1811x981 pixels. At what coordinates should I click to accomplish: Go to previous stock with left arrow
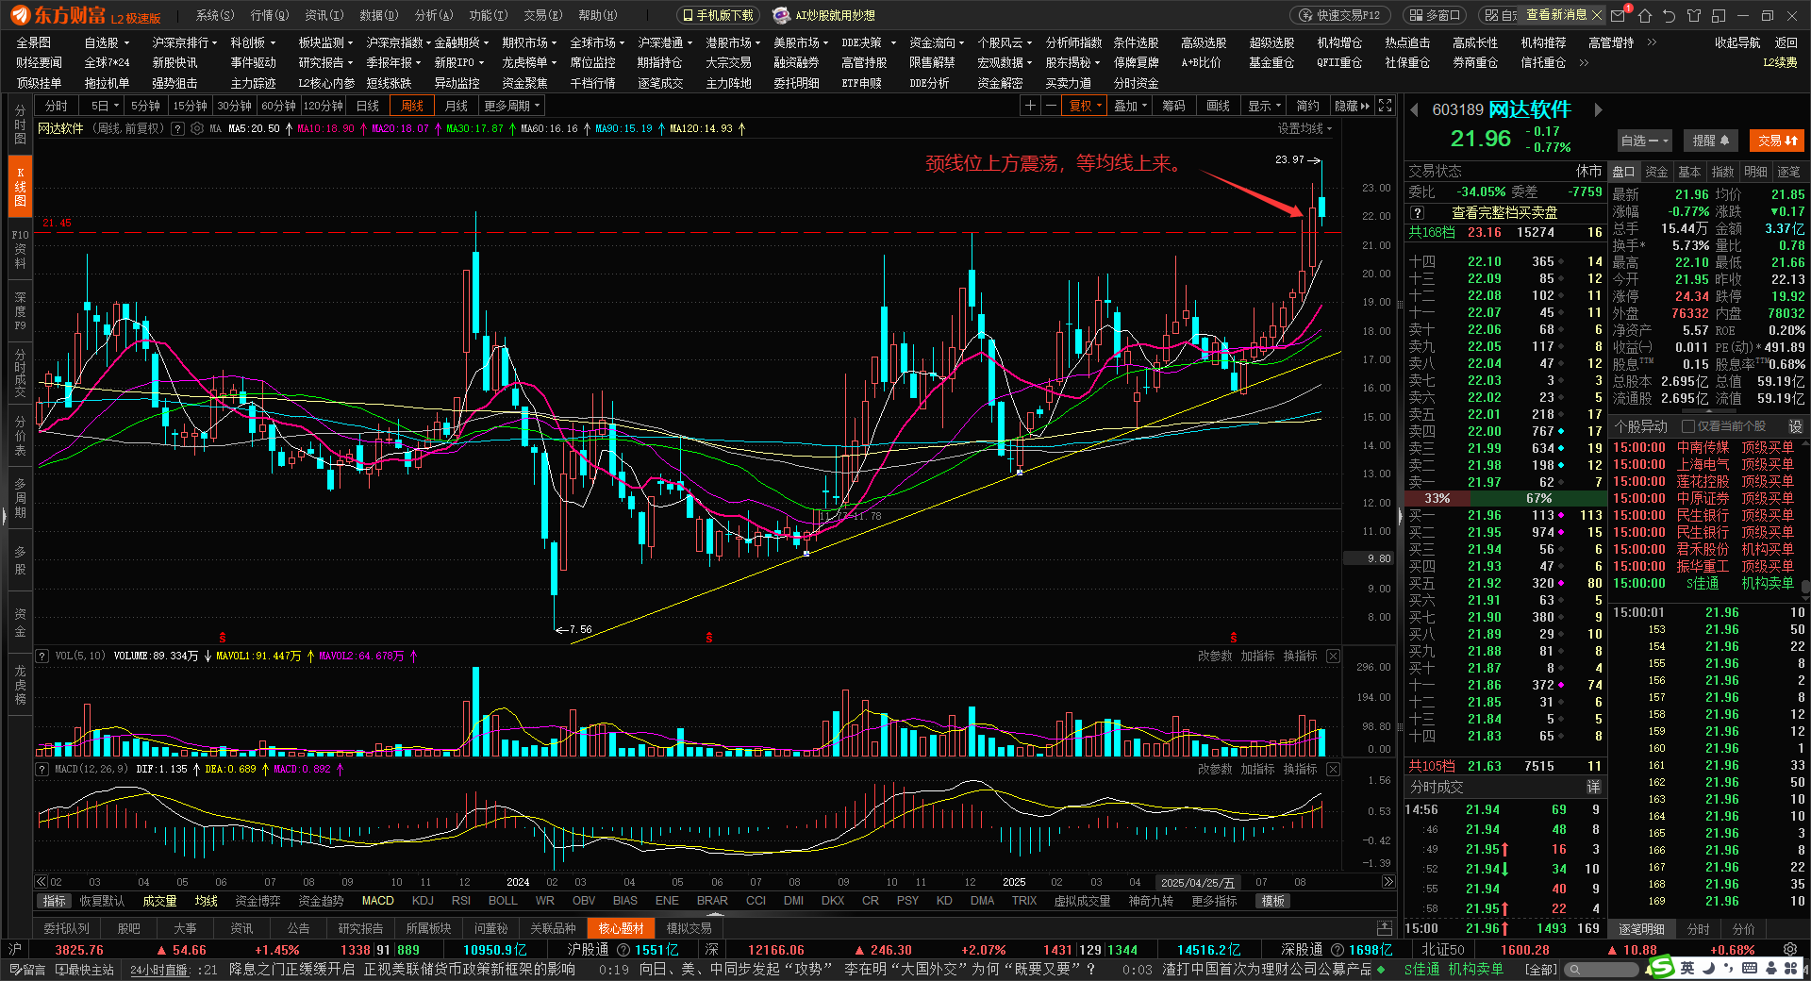point(1414,109)
